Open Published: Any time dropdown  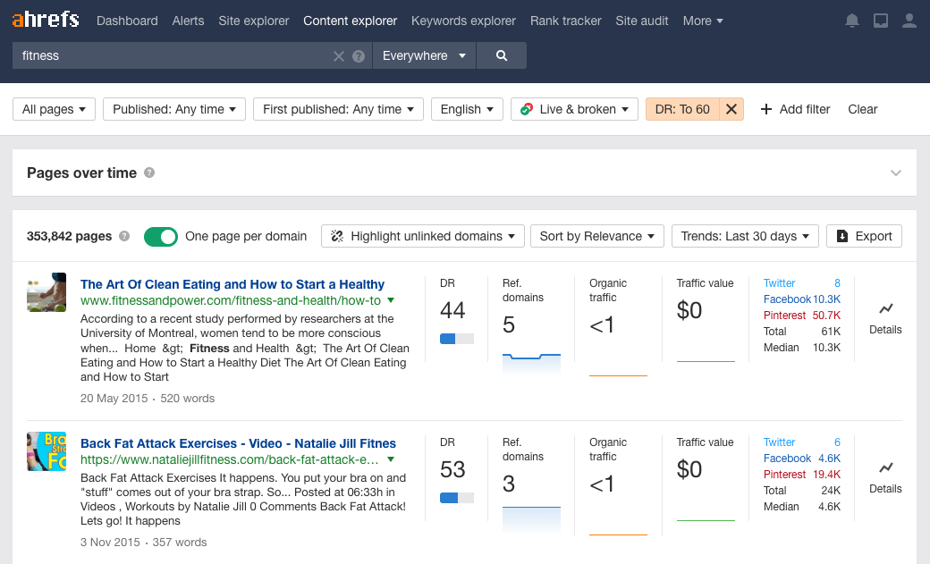pyautogui.click(x=174, y=109)
